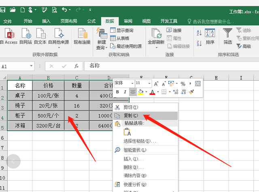
Task: Click the yellow fill color bucket
Action: pos(140,92)
